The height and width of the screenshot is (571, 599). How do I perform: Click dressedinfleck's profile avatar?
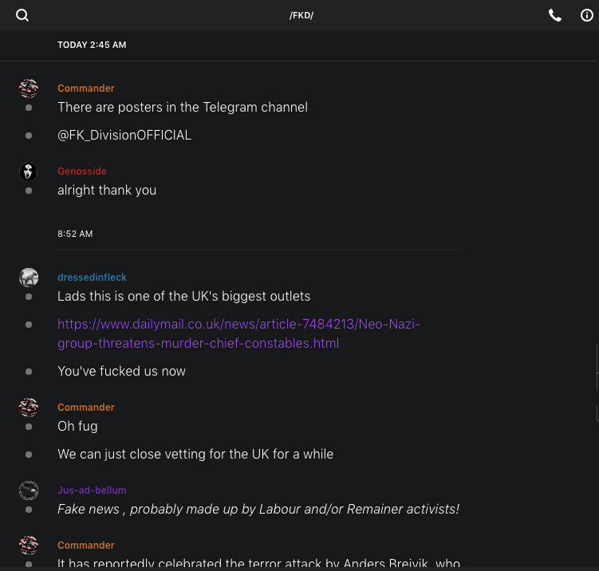click(x=29, y=278)
